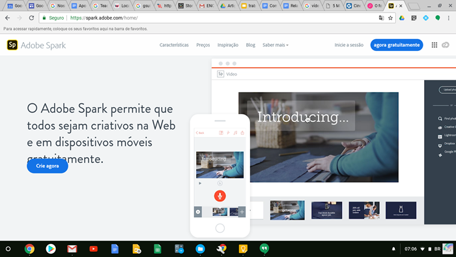Click the Crie agora button

[x=48, y=166]
